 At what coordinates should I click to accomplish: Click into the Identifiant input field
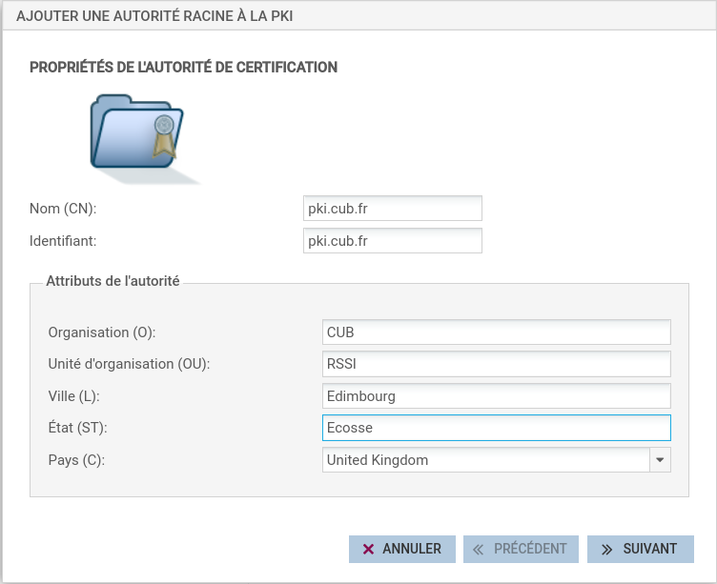(392, 241)
